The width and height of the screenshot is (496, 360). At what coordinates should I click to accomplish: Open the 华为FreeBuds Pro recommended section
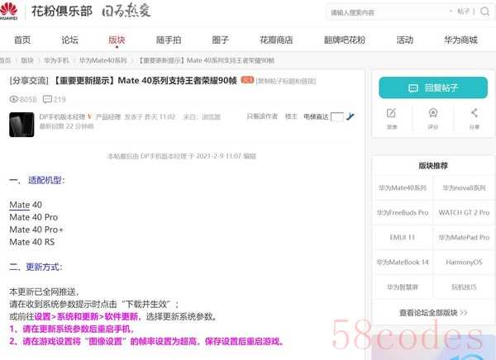[x=403, y=213]
